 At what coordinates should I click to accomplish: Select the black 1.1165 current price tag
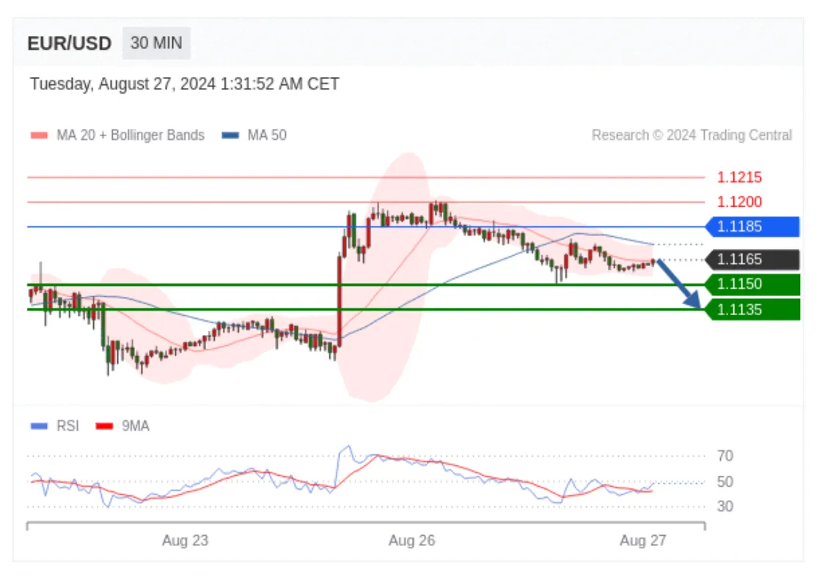click(x=753, y=259)
